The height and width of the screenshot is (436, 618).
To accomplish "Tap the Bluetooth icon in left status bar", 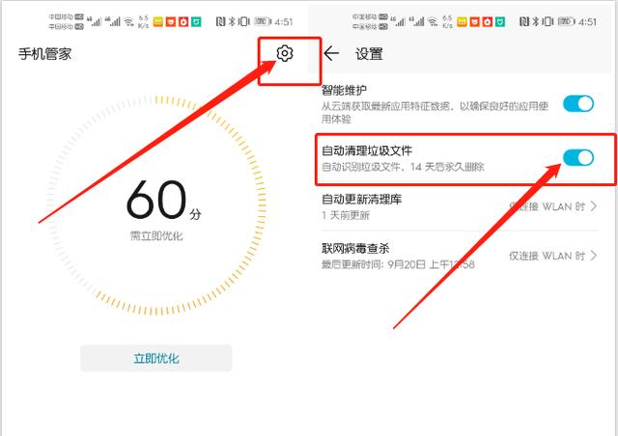I will coord(232,21).
